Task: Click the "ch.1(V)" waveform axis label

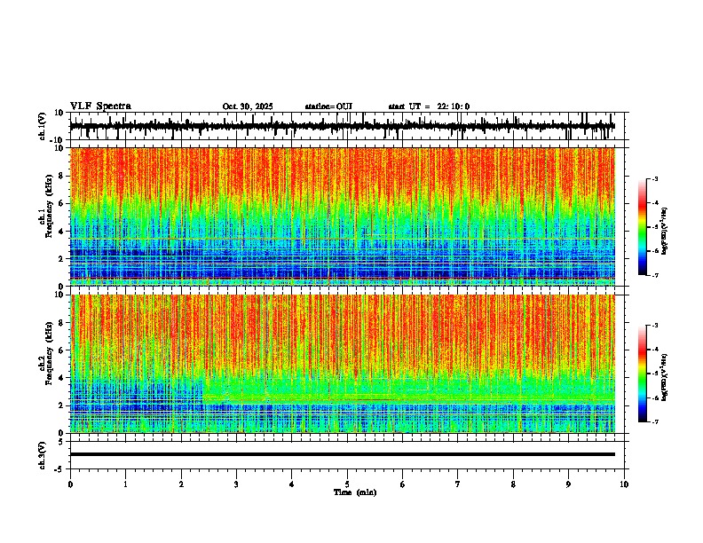Action: click(43, 126)
